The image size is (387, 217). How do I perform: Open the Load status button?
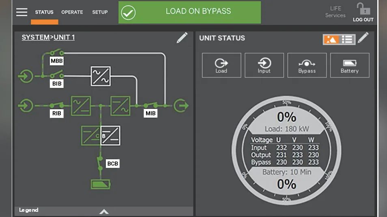pos(221,65)
